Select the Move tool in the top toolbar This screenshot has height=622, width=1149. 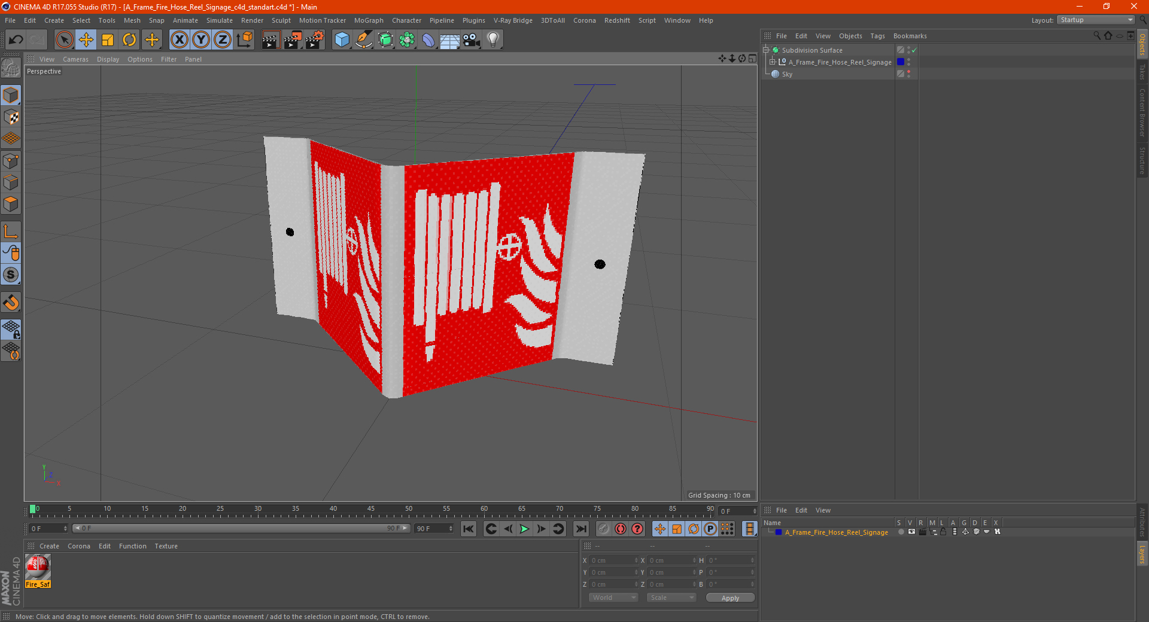tap(86, 40)
